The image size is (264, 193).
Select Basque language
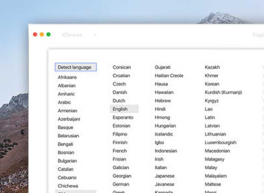tap(66, 127)
